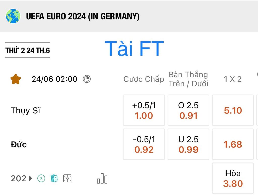
Task: Click the Thụy Sĩ team name
Action: coord(25,110)
